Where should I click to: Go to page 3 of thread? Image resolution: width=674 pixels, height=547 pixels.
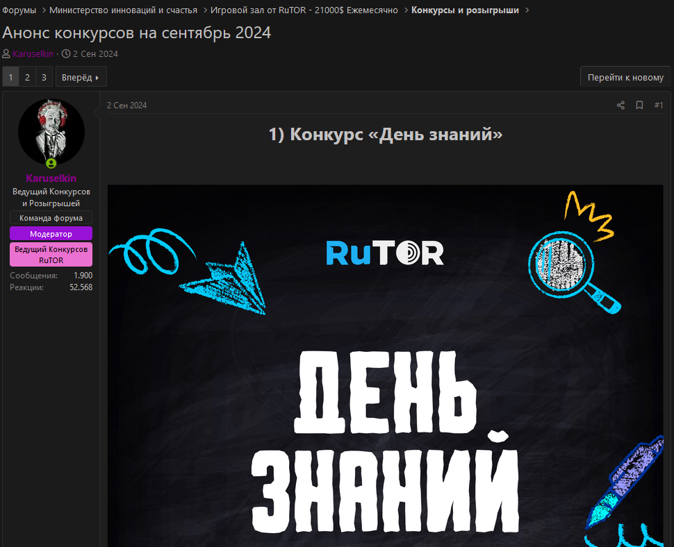point(44,77)
